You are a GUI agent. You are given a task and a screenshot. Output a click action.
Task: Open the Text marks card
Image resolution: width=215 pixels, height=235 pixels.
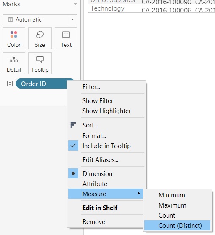pyautogui.click(x=66, y=38)
